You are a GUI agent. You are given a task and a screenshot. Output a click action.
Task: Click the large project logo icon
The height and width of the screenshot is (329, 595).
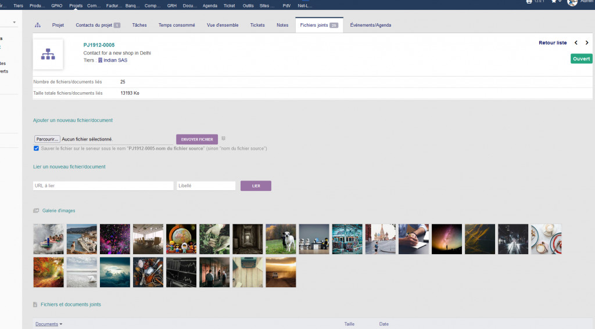click(48, 54)
